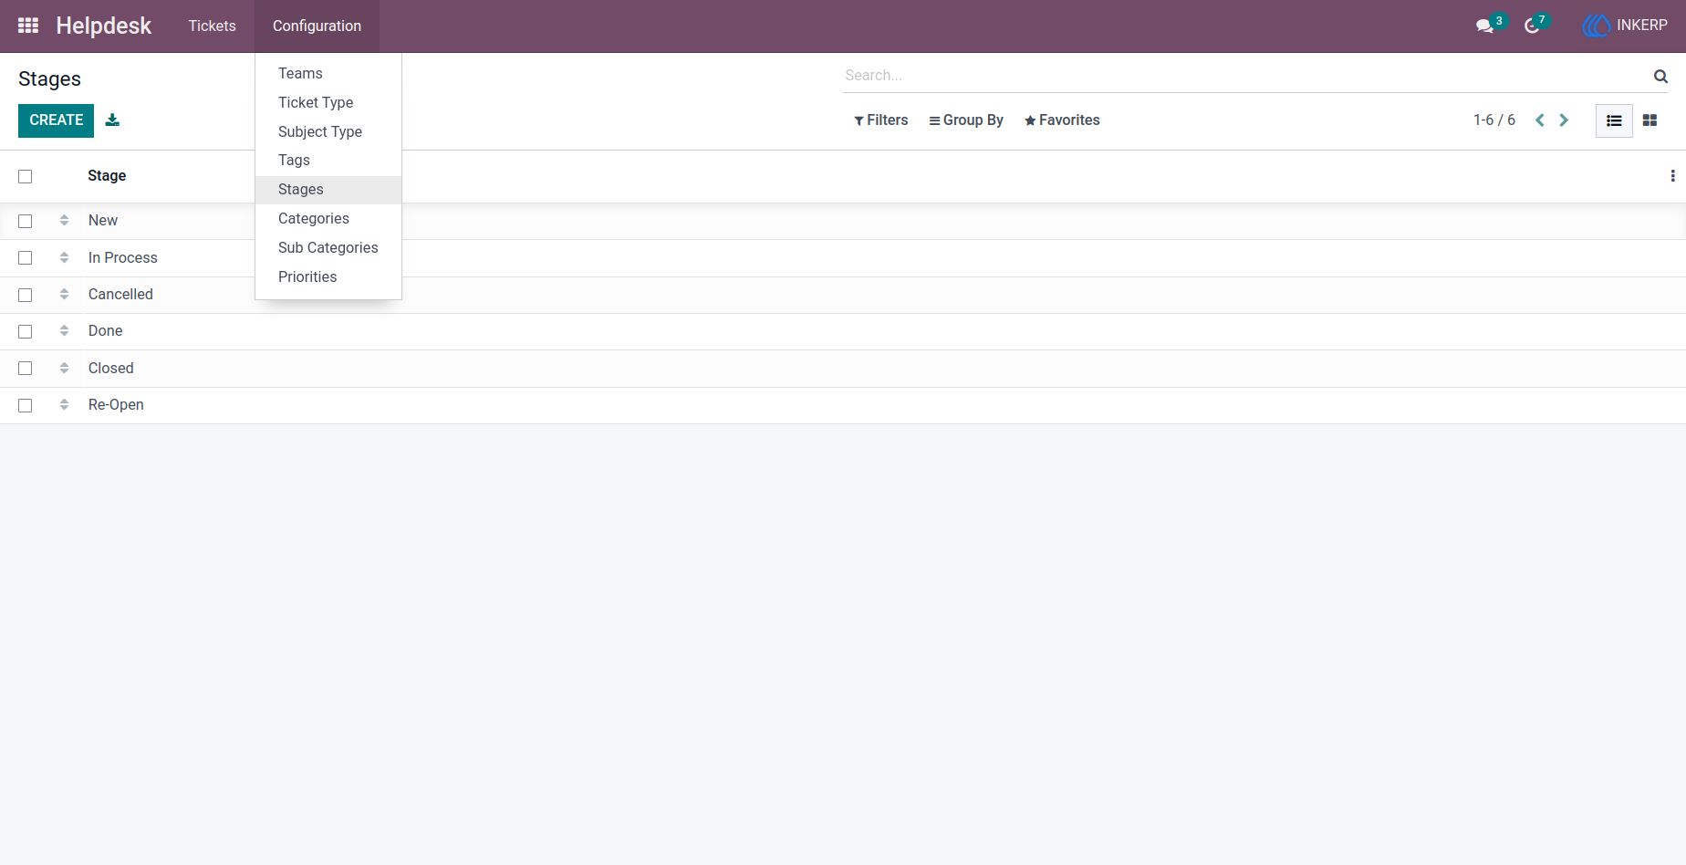Click the drag handle for New stage
The height and width of the screenshot is (865, 1686).
pos(64,220)
